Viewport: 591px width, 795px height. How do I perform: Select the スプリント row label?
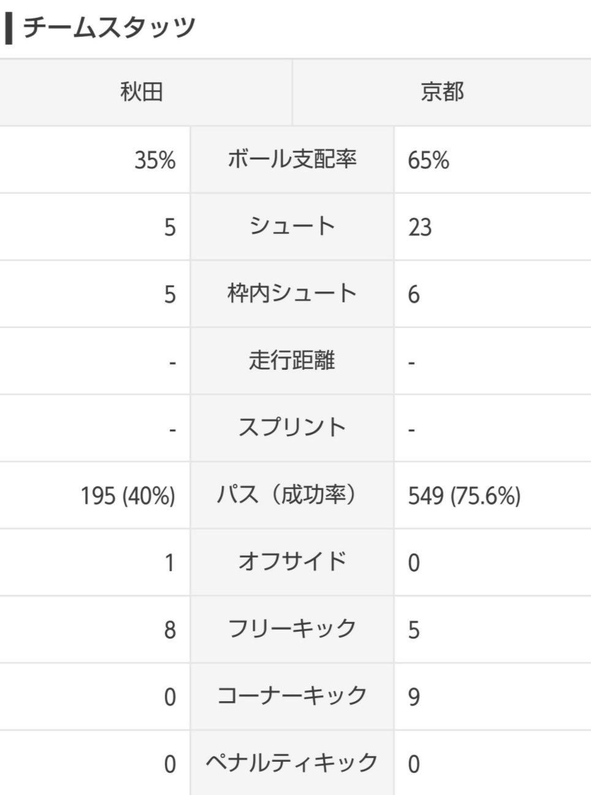[292, 428]
